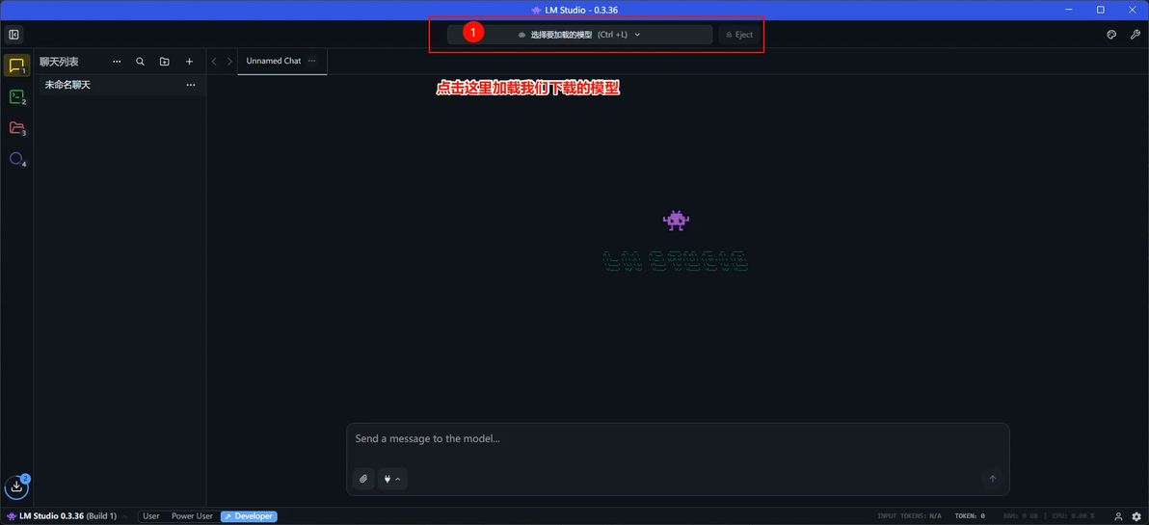Switch to Developer mode
Viewport: 1149px width, 525px height.
[x=249, y=516]
